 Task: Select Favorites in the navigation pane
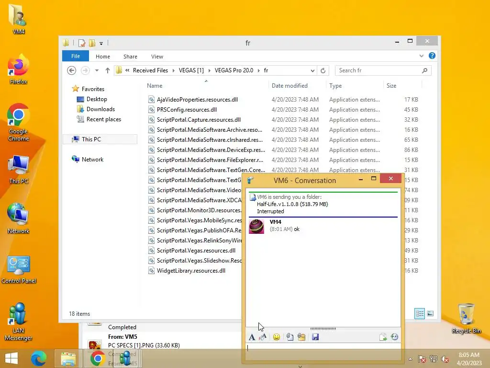(93, 89)
